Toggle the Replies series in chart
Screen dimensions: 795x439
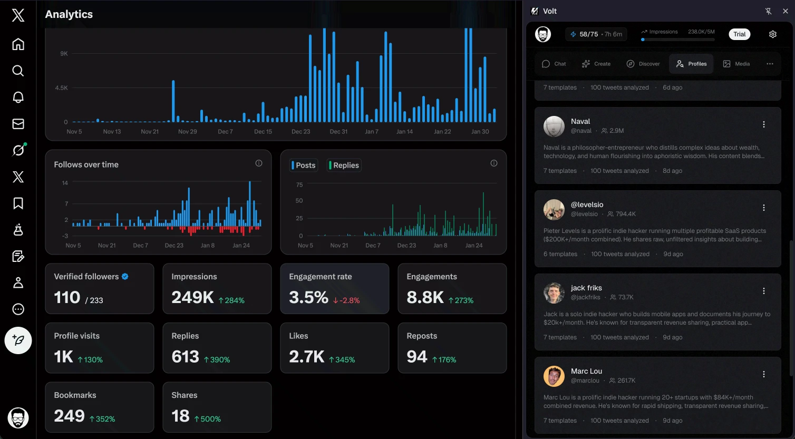(344, 165)
